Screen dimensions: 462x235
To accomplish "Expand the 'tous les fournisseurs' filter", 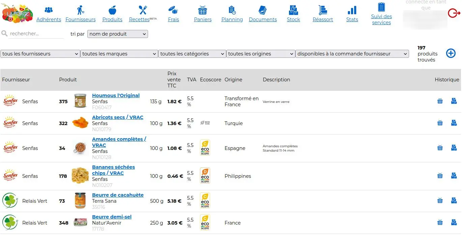I will click(x=40, y=54).
